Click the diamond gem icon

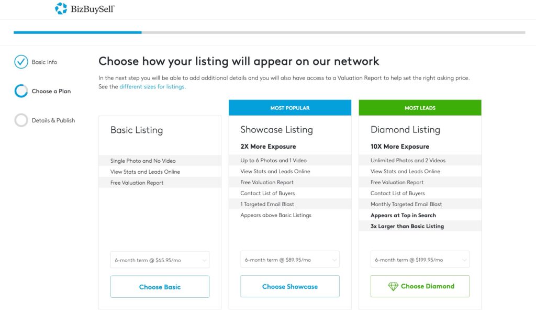(x=393, y=286)
